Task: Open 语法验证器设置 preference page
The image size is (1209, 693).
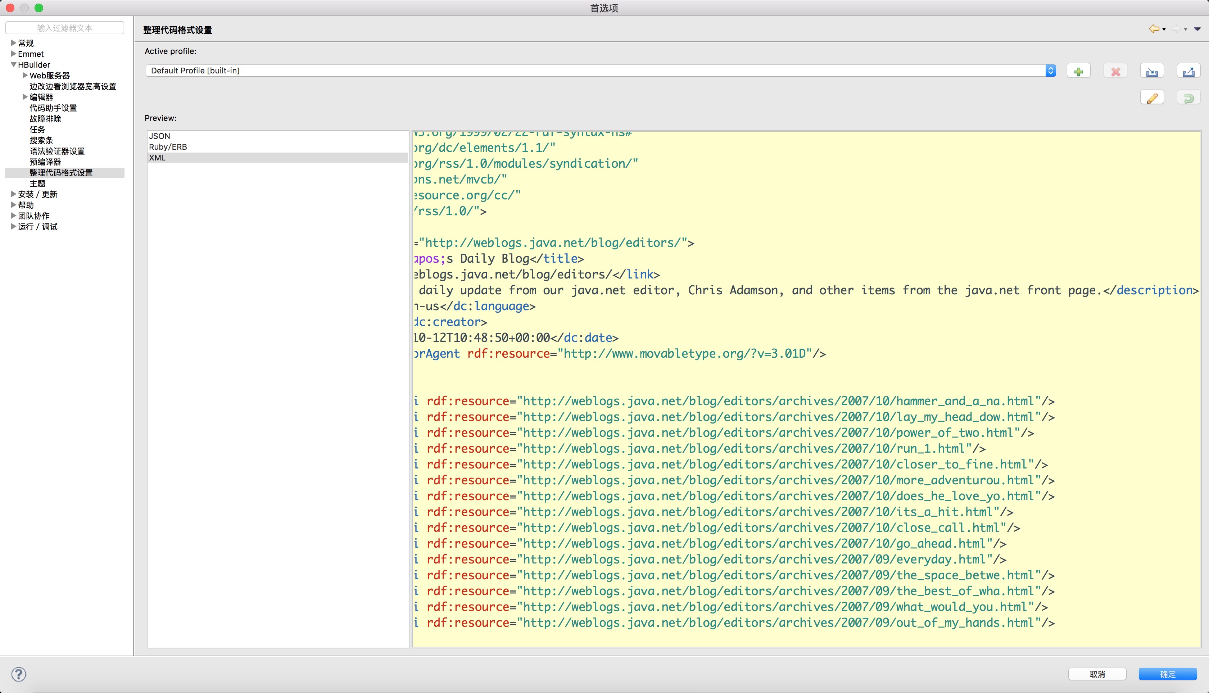Action: 57,151
